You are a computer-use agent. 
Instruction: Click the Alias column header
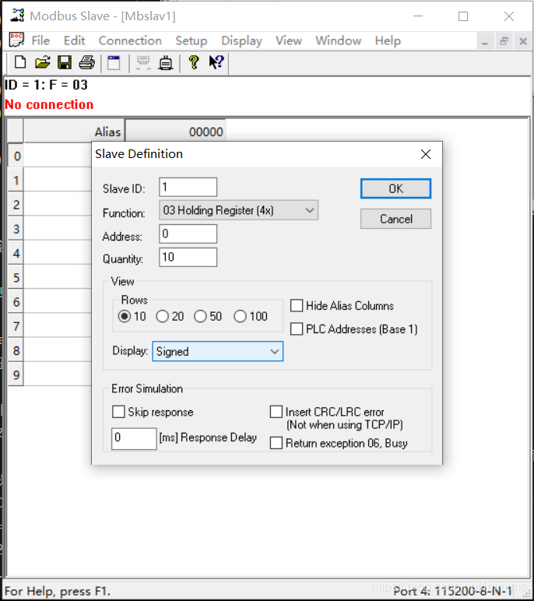pyautogui.click(x=73, y=132)
